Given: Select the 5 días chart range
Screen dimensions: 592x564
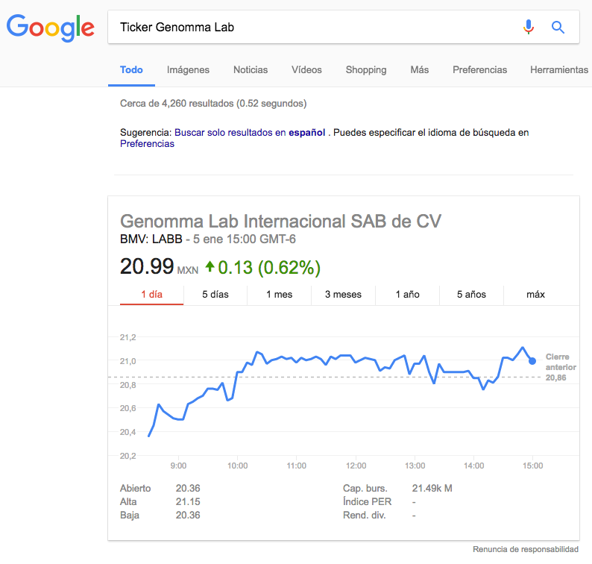Looking at the screenshot, I should (x=215, y=295).
